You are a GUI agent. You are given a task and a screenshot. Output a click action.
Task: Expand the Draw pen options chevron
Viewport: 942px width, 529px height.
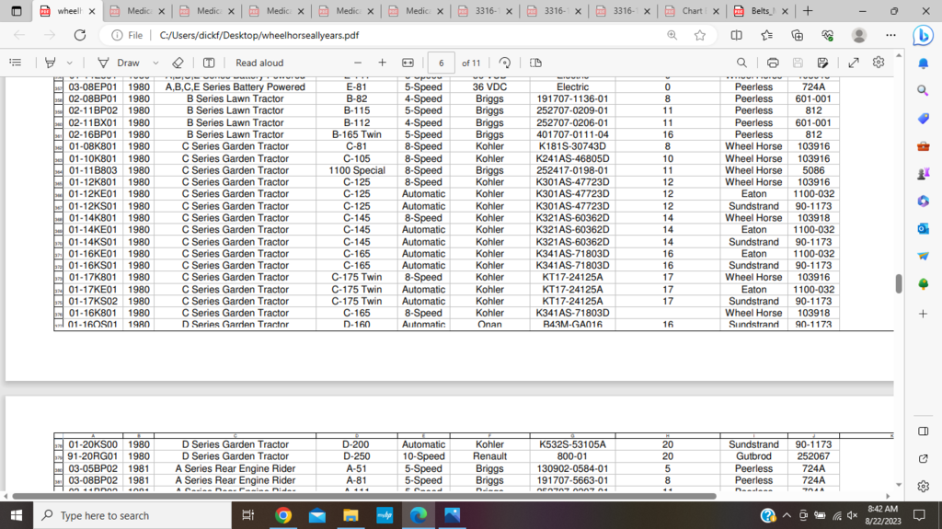[155, 63]
